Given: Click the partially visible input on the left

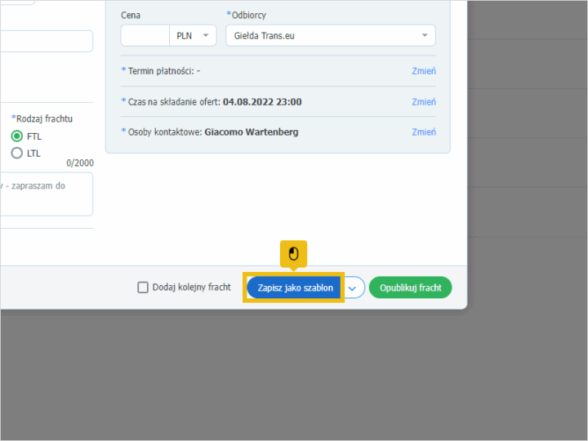Looking at the screenshot, I should click(46, 42).
